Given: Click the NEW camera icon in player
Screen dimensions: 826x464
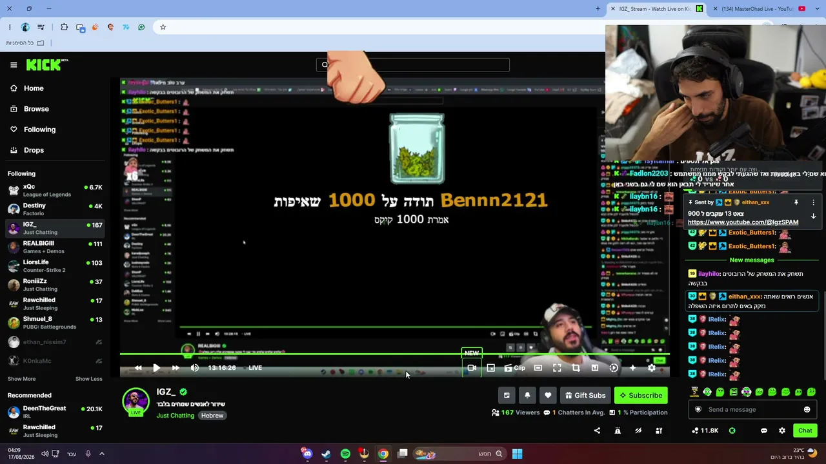Looking at the screenshot, I should coord(472,368).
